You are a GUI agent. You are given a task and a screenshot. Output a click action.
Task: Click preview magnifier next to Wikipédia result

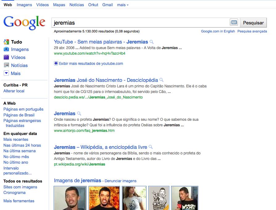[x=150, y=147]
